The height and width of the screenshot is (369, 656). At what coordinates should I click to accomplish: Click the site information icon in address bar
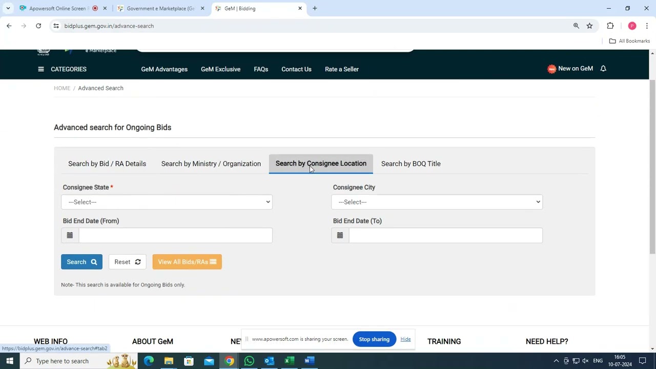(x=56, y=26)
